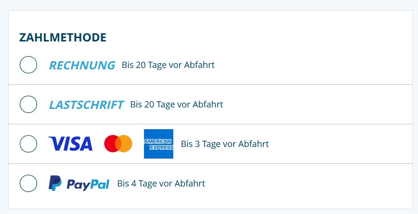Click the 'Bis 3 Tage vor Abfahrt' text

click(225, 144)
